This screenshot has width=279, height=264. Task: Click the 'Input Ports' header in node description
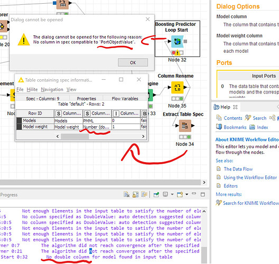[264, 76]
